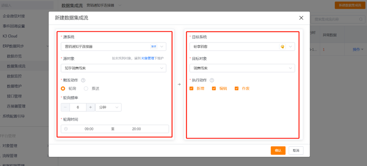The width and height of the screenshot is (367, 166).
Task: Open the 分钟 unit dropdown
Action: tap(108, 108)
